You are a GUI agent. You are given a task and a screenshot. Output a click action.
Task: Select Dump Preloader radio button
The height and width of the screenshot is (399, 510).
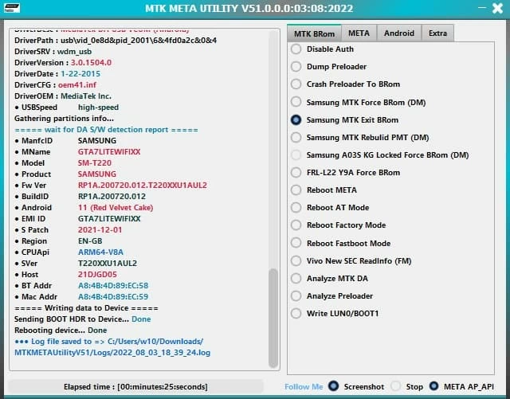click(x=296, y=67)
